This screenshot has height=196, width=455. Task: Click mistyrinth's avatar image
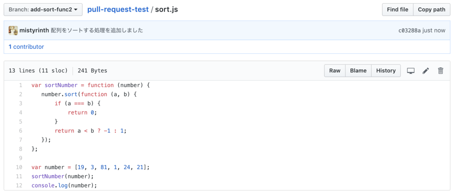pos(13,30)
